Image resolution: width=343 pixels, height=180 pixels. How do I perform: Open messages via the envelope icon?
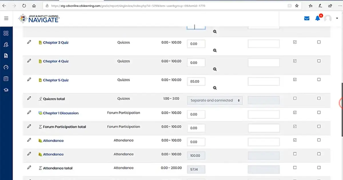coord(307,18)
